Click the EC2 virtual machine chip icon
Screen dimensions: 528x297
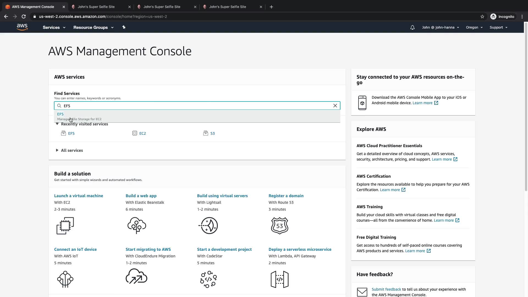tap(65, 226)
